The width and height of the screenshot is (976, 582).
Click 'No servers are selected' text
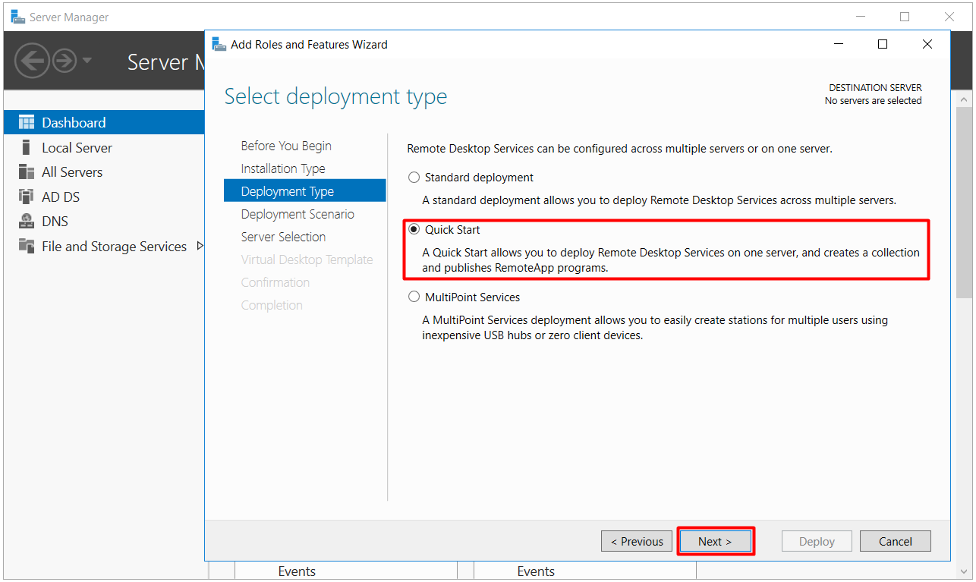click(x=873, y=100)
